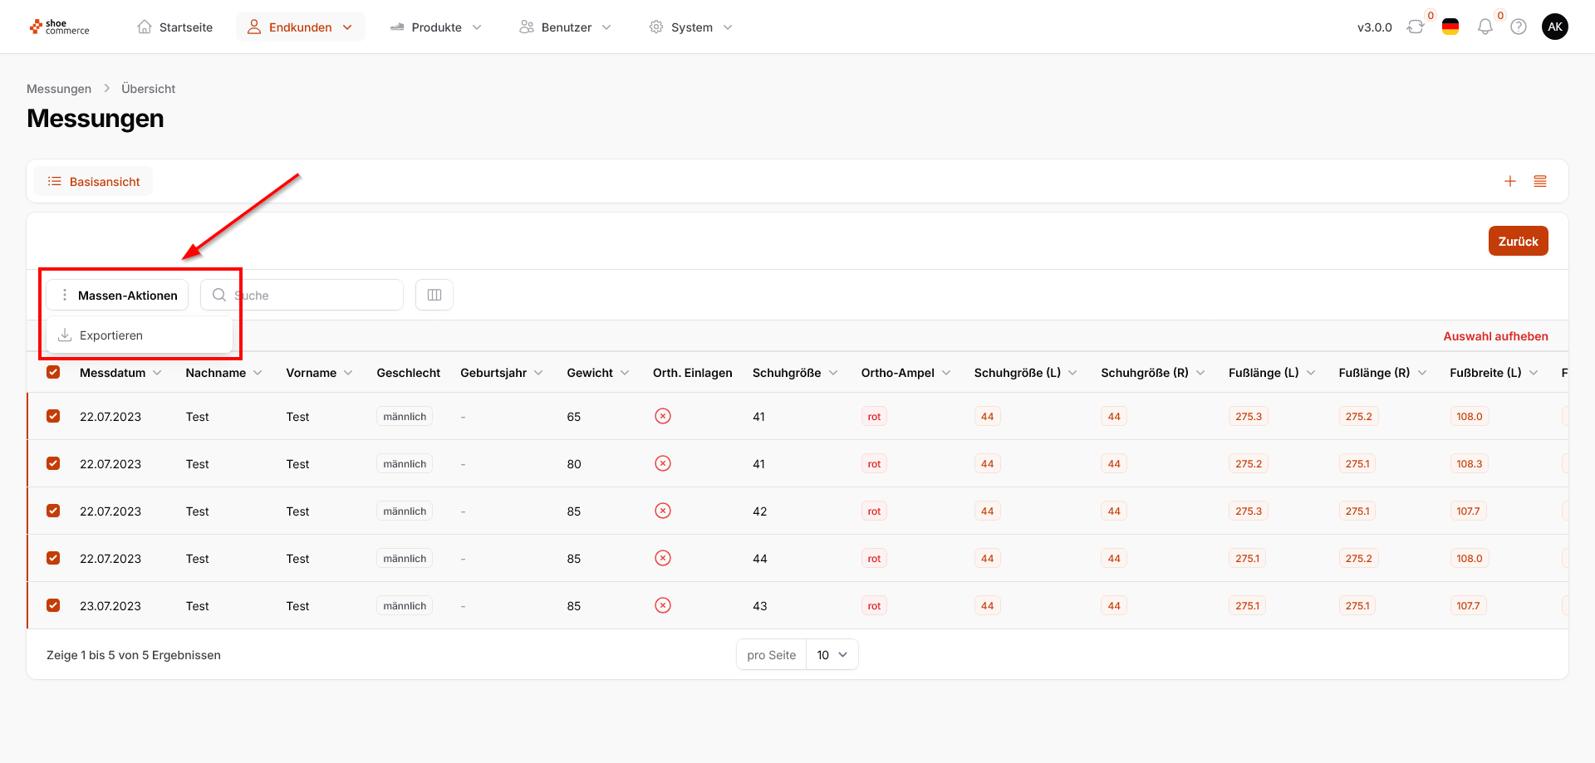
Task: Click the column toggle icon next to search
Action: (434, 295)
